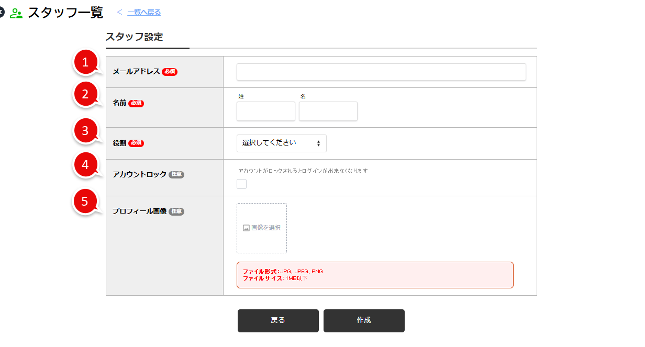The height and width of the screenshot is (347, 645).
Task: Click the スタッフ一覧 page title
Action: [65, 13]
